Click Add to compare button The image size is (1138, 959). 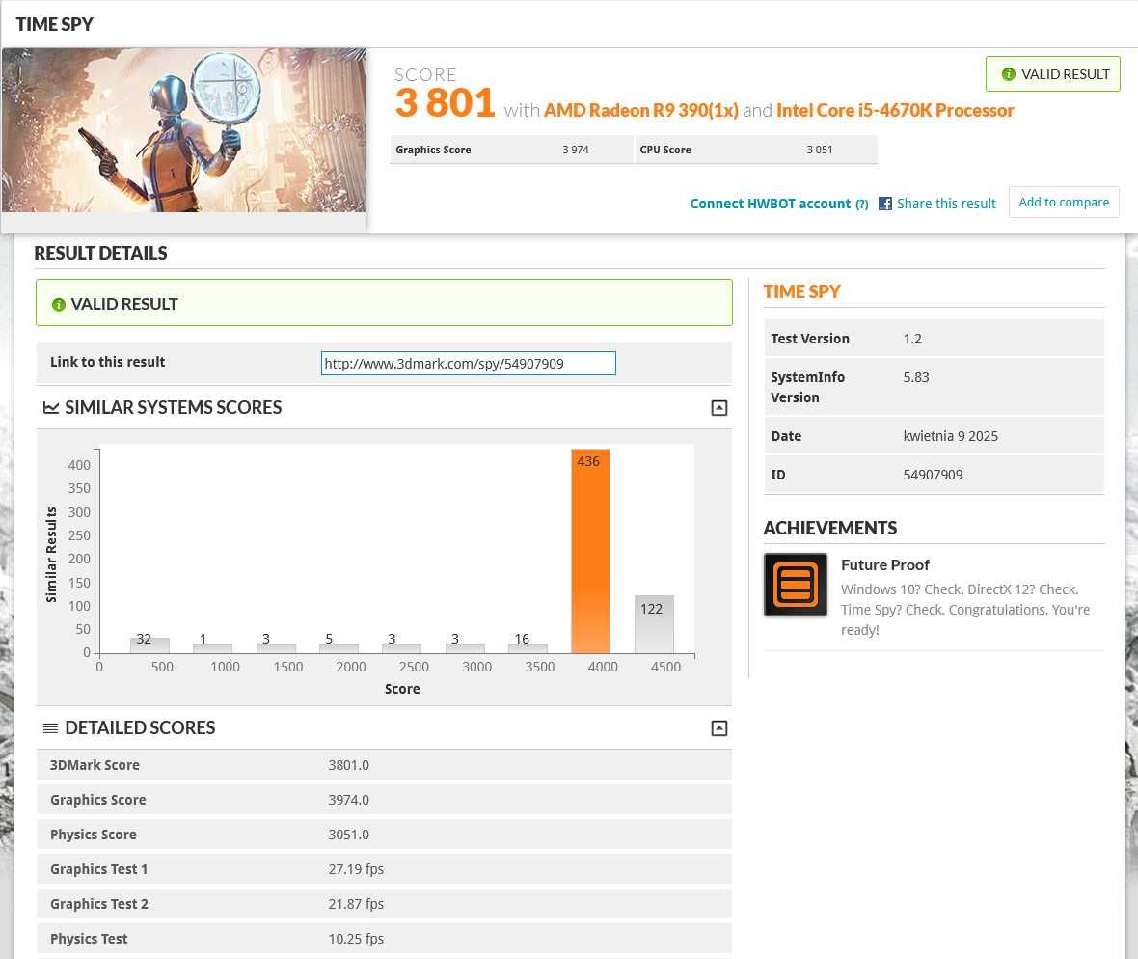[x=1063, y=202]
